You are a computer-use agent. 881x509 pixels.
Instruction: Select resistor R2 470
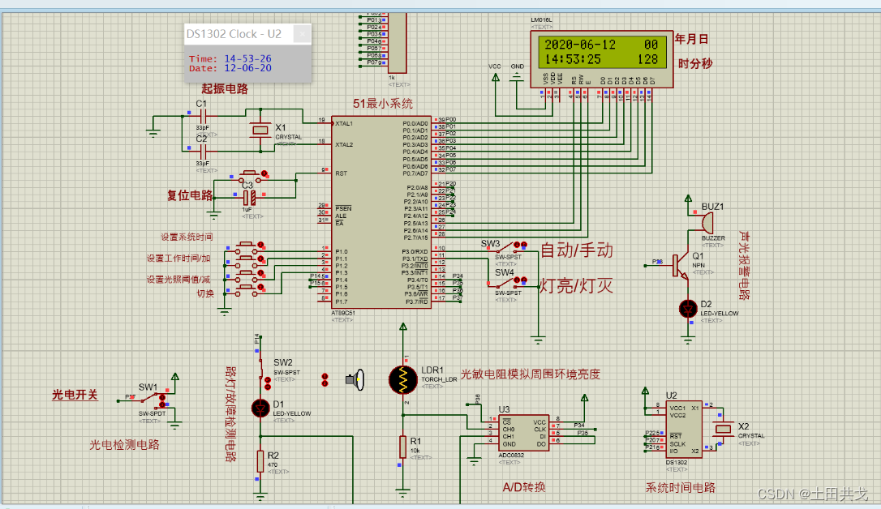pyautogui.click(x=260, y=461)
